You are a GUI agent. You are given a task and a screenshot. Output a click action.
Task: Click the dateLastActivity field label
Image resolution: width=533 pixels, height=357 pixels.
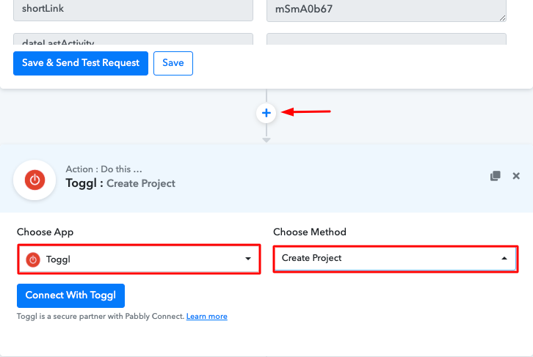[x=133, y=40]
